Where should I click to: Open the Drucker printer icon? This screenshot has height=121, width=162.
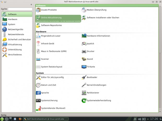84,51
